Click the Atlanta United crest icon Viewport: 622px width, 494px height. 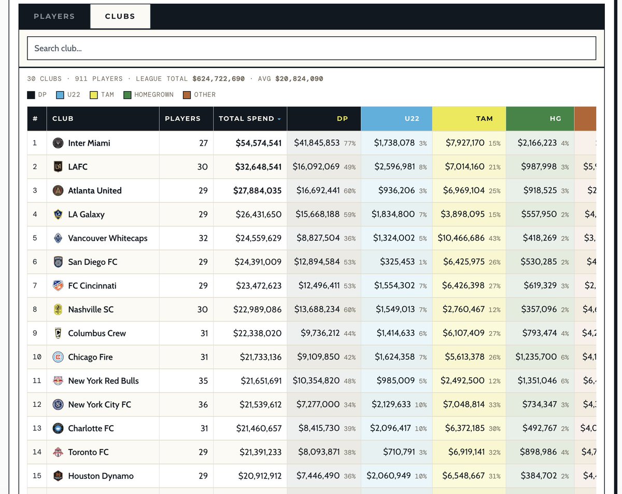click(58, 191)
